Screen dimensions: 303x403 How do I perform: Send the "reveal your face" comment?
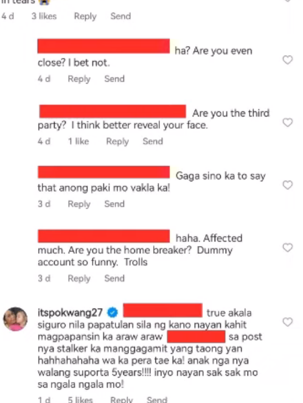(x=153, y=141)
